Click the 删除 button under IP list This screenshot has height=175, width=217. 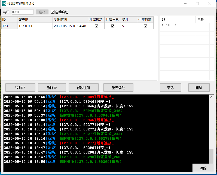[x=199, y=87]
